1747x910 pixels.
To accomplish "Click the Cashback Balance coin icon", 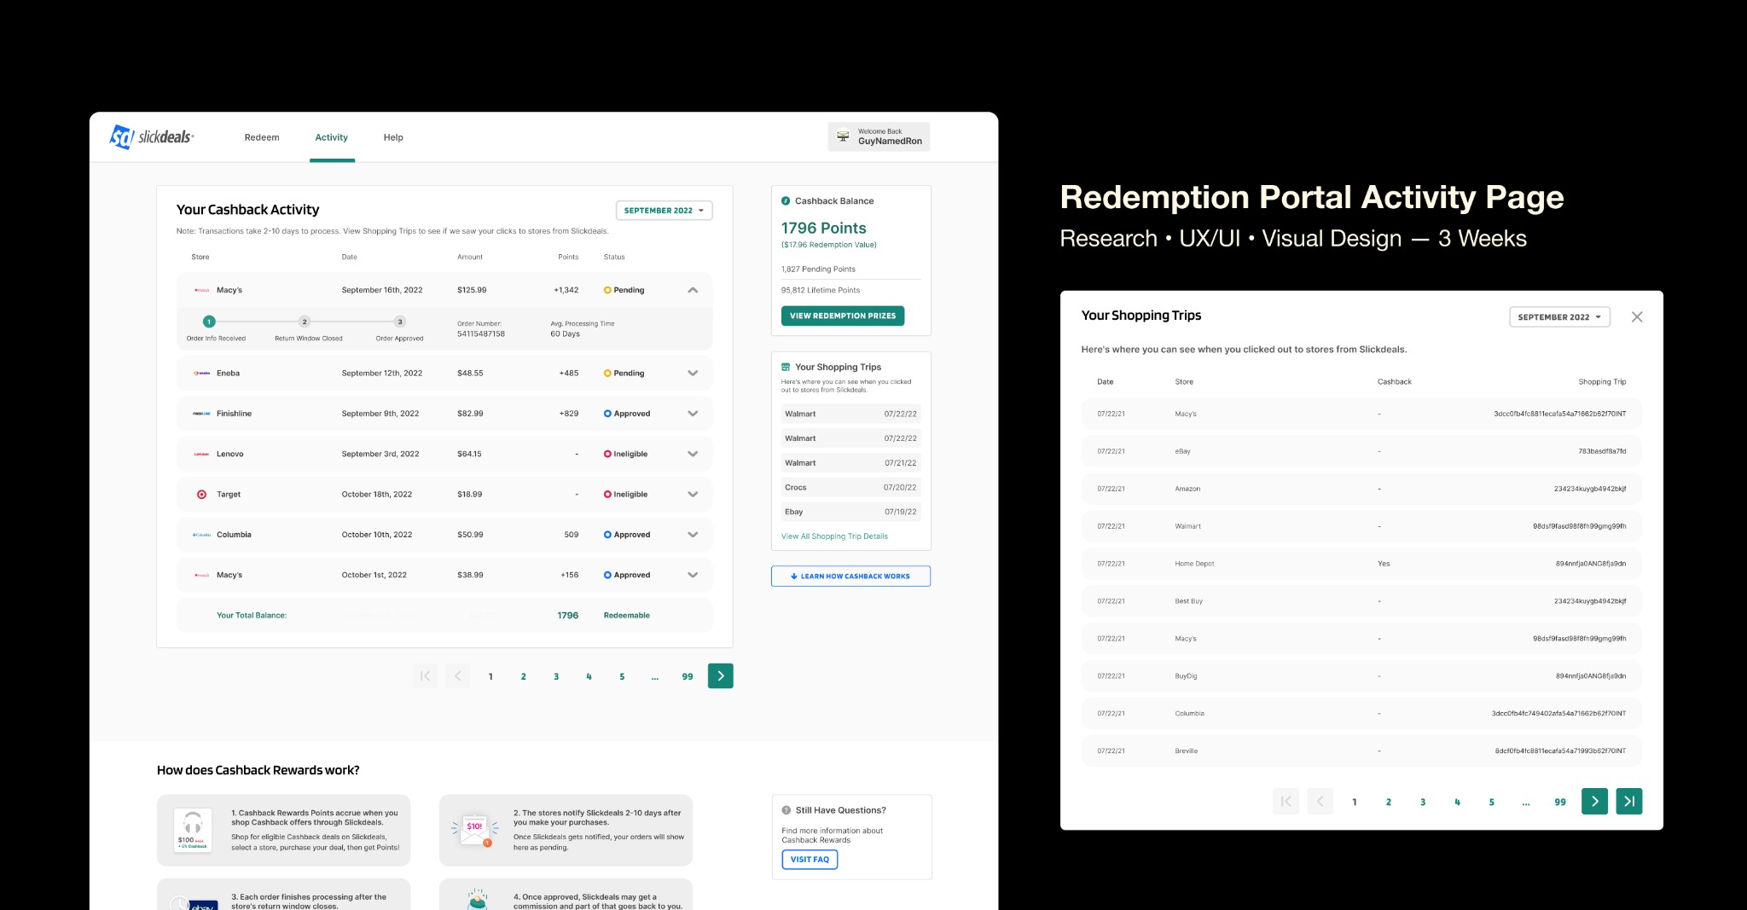I will pyautogui.click(x=786, y=200).
